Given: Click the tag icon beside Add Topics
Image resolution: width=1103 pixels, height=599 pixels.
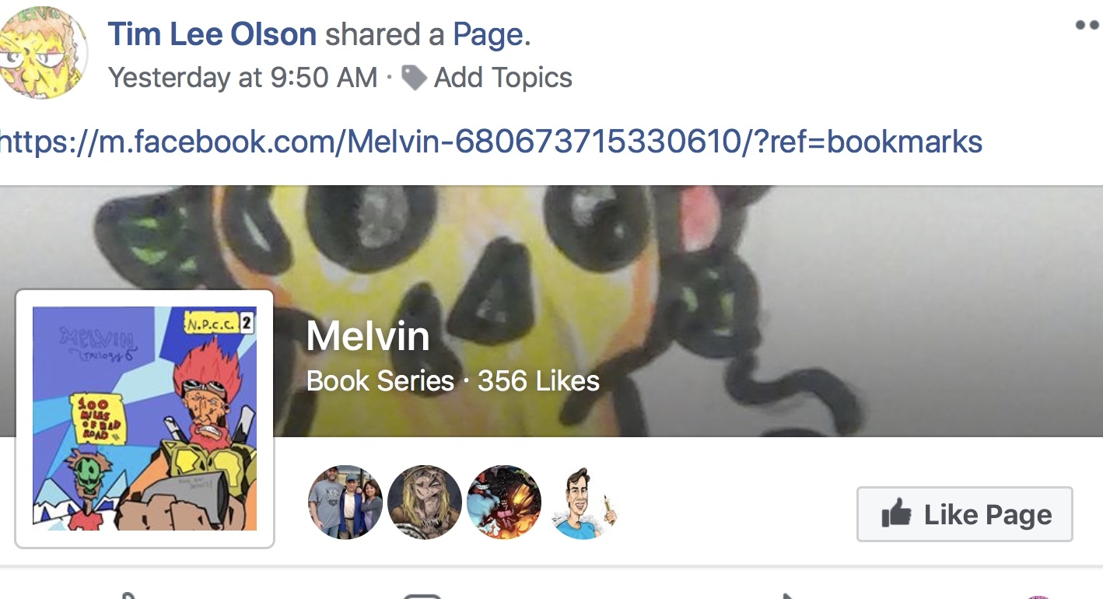Looking at the screenshot, I should click(x=414, y=77).
